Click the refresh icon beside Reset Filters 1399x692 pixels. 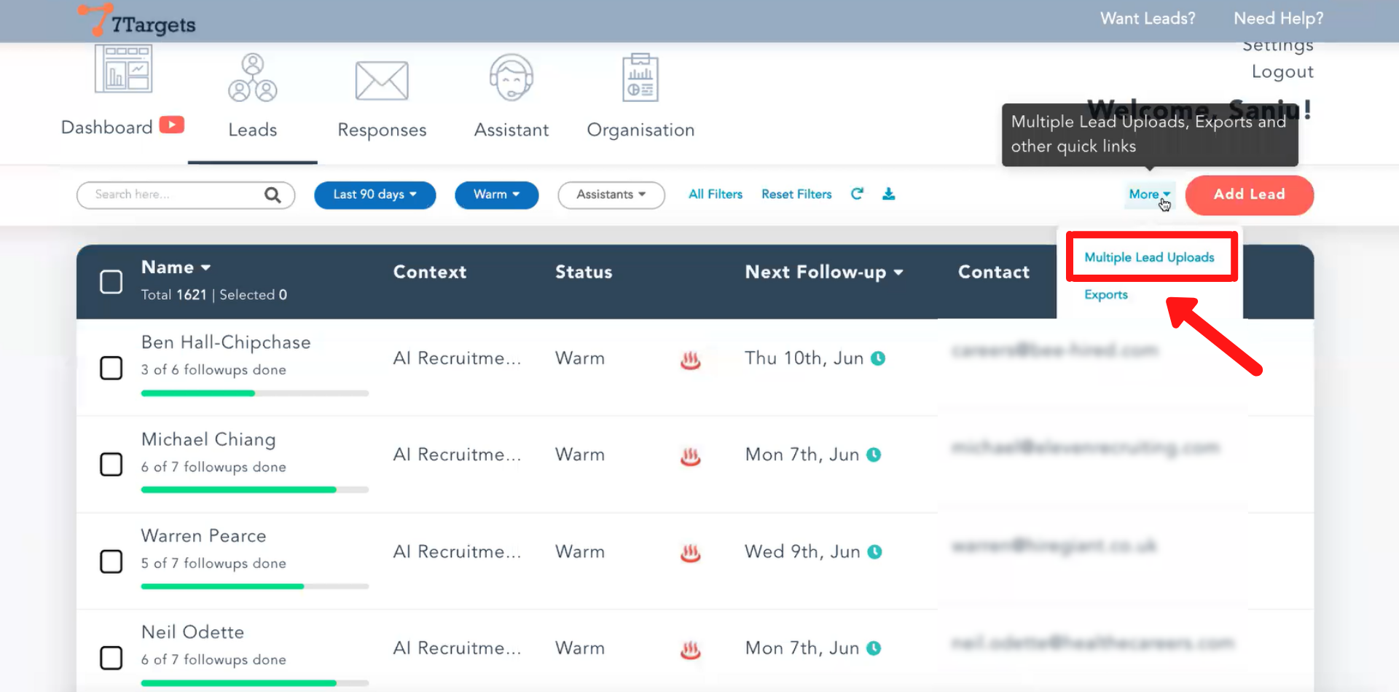[x=857, y=194]
